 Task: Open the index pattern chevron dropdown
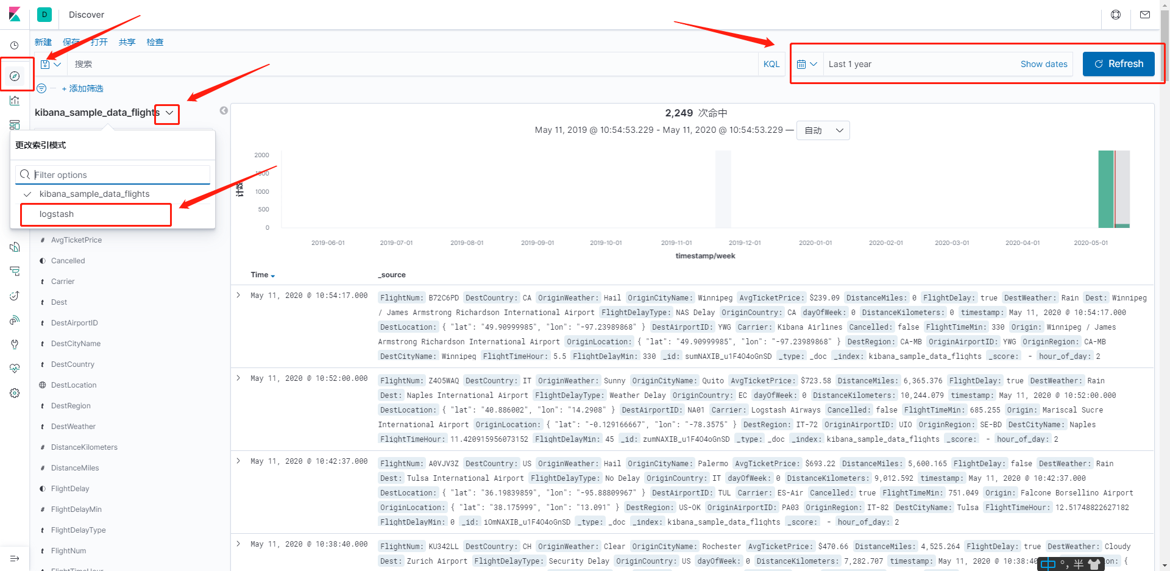(x=169, y=113)
